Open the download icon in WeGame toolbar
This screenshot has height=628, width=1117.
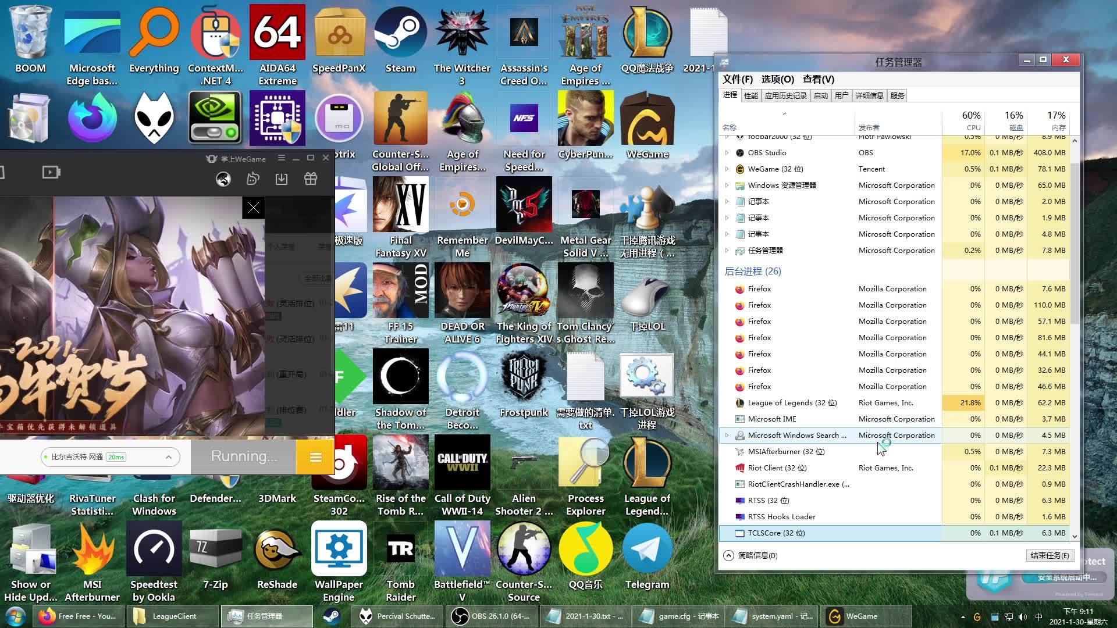[282, 179]
